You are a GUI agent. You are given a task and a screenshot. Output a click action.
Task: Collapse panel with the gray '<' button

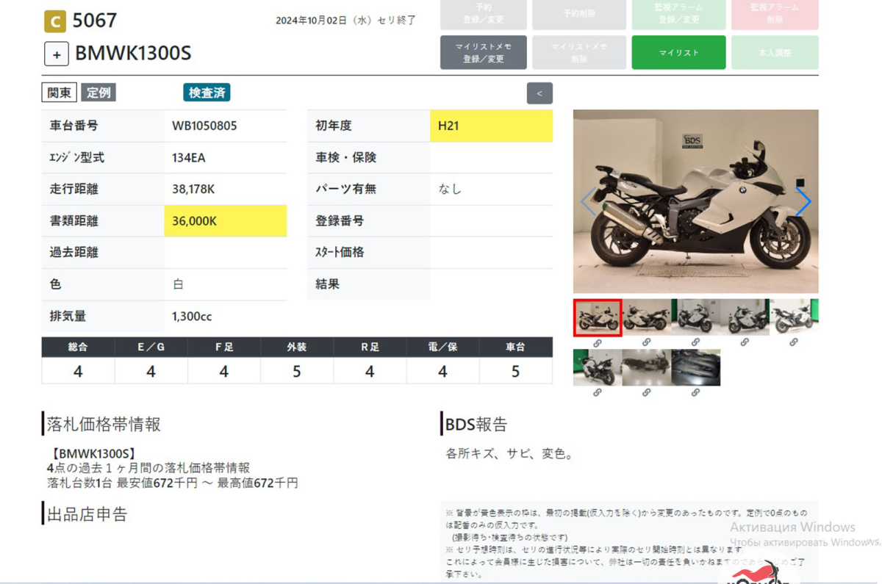click(x=539, y=93)
